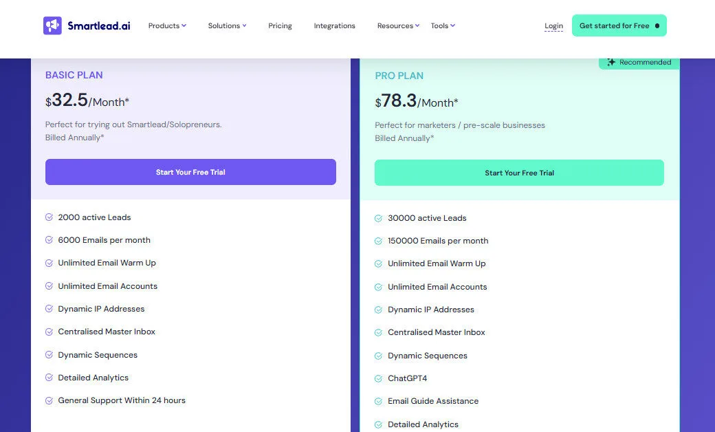The width and height of the screenshot is (715, 432).
Task: Click the checkmark beside Unlimited Email Warm Up
Action: pos(49,263)
